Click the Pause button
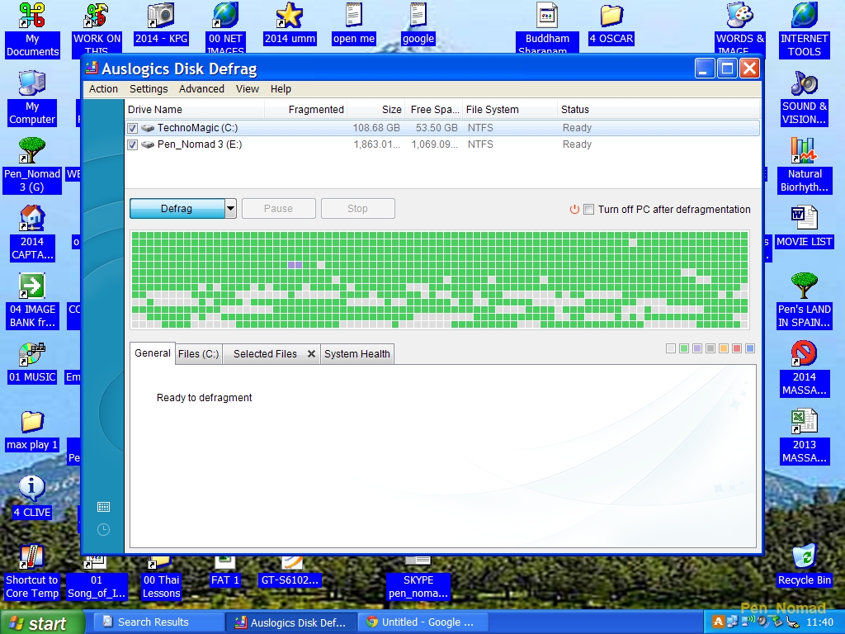The height and width of the screenshot is (634, 845). pos(279,209)
